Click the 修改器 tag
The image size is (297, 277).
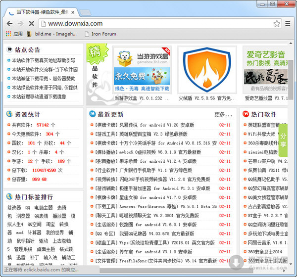[x=14, y=208]
